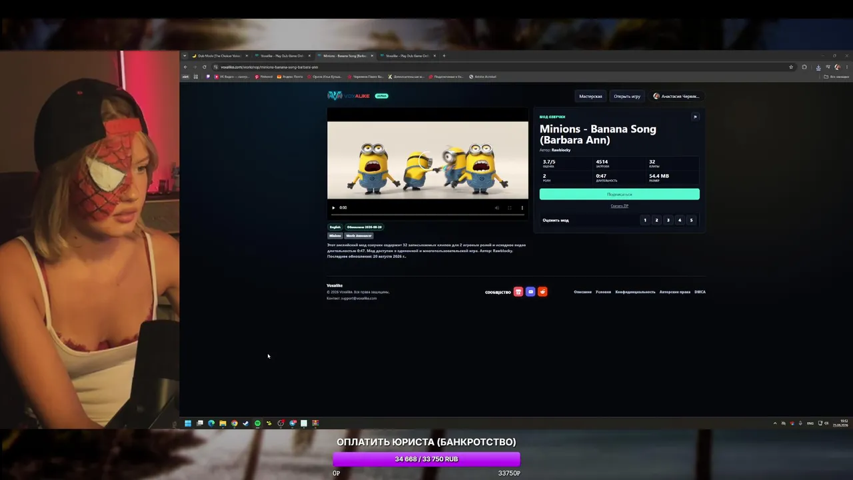Open the Авторские права footer link
853x480 pixels.
[x=675, y=292]
